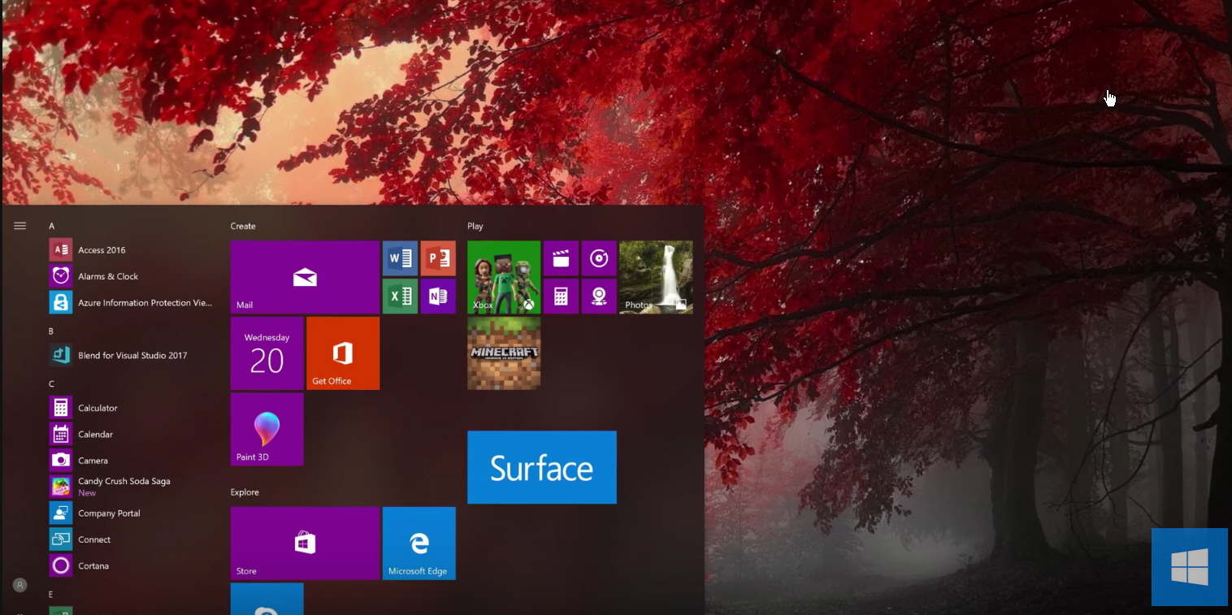Open the Mail tile
Image resolution: width=1232 pixels, height=615 pixels.
(x=305, y=277)
